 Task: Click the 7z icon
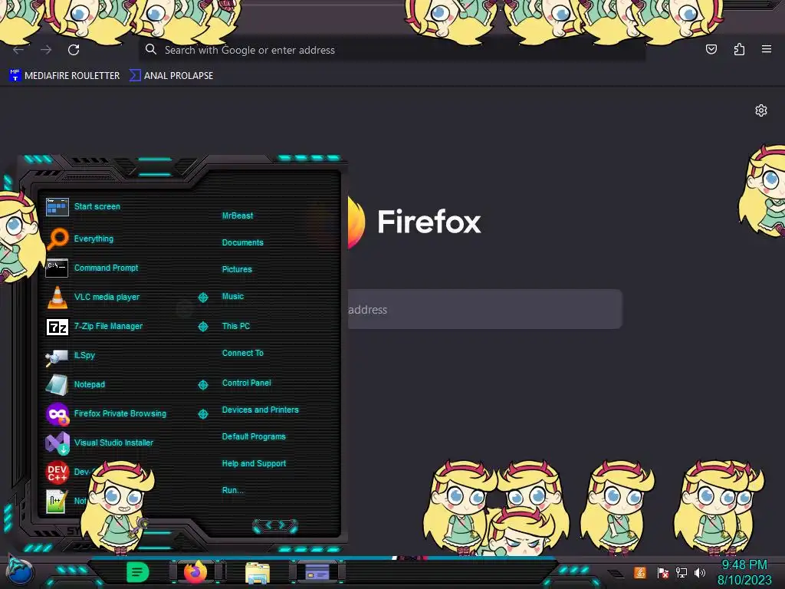(57, 327)
